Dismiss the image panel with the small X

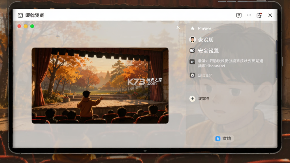pyautogui.click(x=178, y=27)
